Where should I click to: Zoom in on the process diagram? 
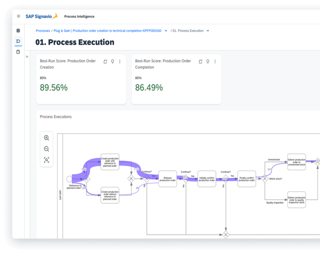click(46, 137)
